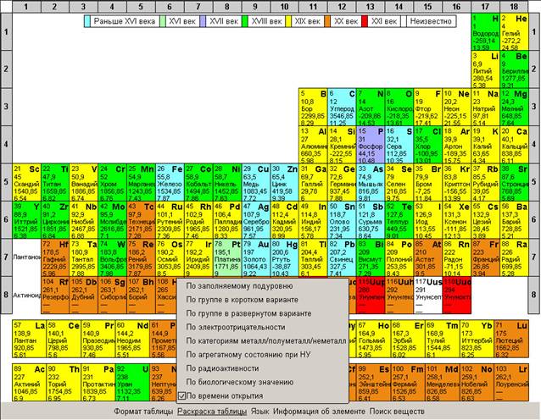Click group 18 column header
541x420 pixels.
[x=514, y=7]
